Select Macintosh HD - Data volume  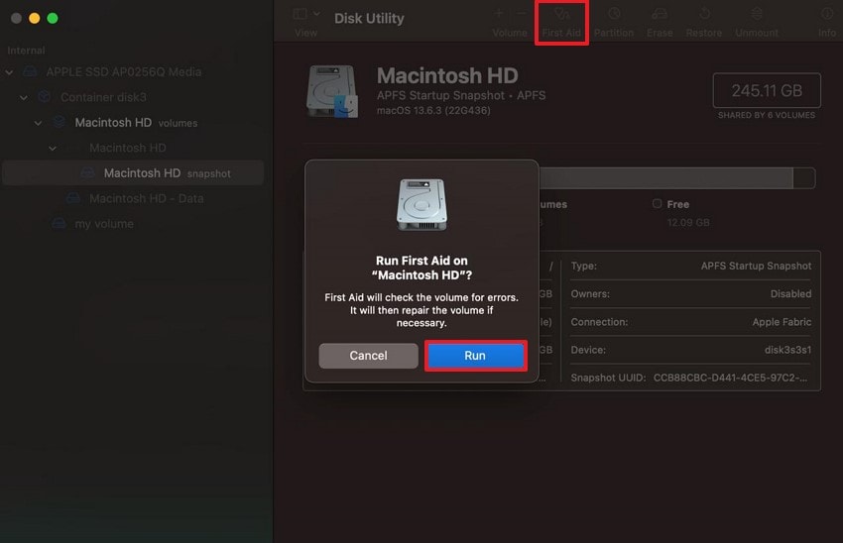click(x=146, y=198)
